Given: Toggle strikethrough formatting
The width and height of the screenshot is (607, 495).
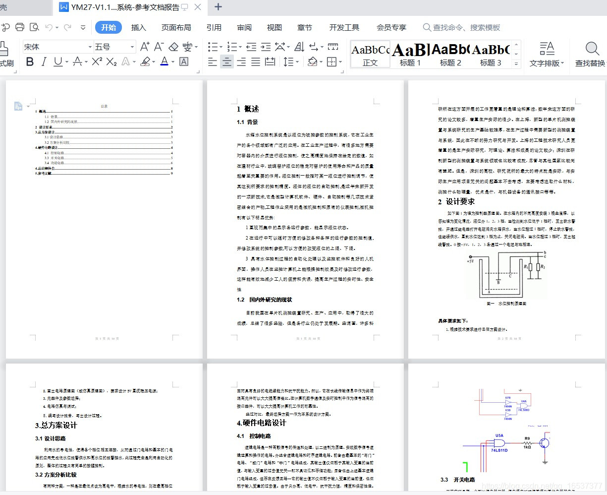Looking at the screenshot, I should pos(77,62).
